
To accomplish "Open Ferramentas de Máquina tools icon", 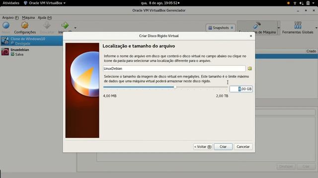I will (257, 25).
